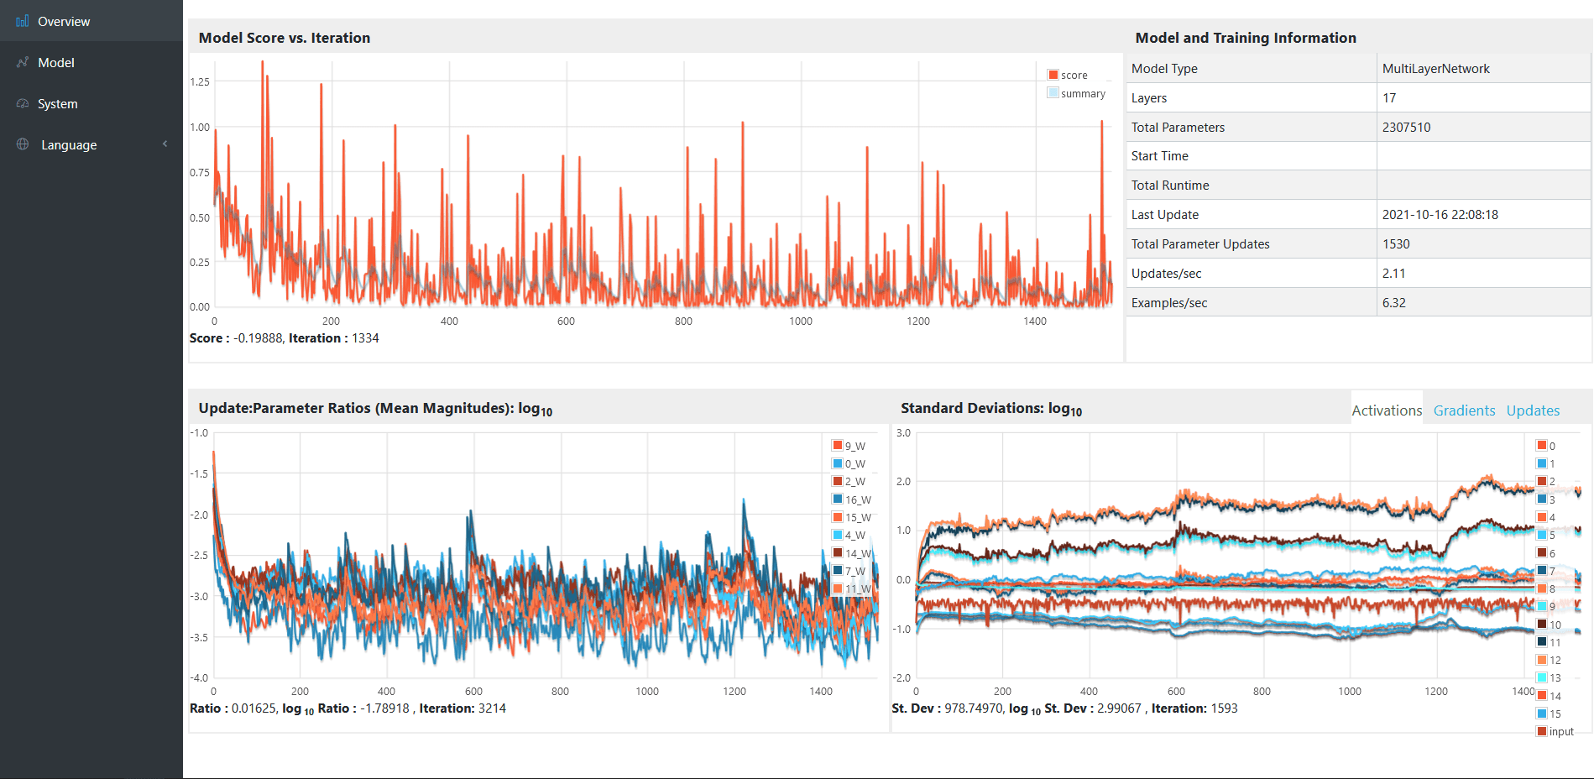Viewport: 1594px width, 779px height.
Task: Click layer 3 swatch in Standard Deviations legend
Action: pos(1541,499)
